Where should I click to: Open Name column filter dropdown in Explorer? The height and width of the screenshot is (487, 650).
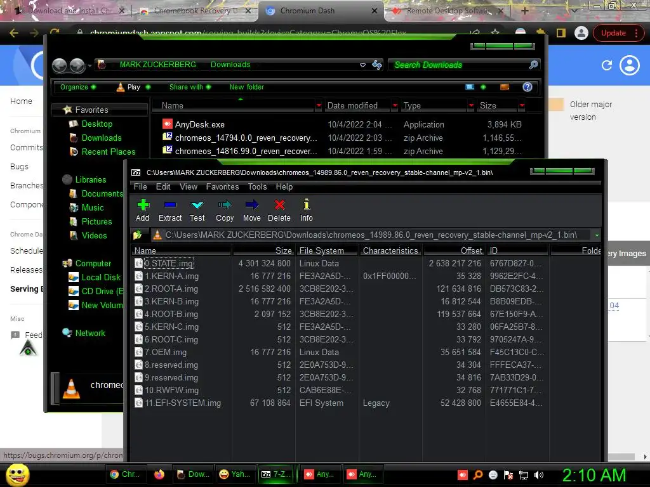pyautogui.click(x=319, y=106)
